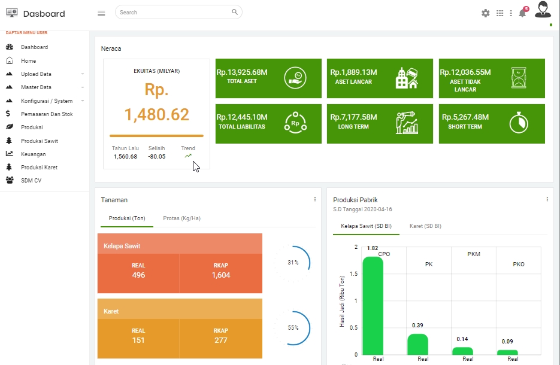
Task: Expand the Master Data menu
Action: click(x=45, y=87)
